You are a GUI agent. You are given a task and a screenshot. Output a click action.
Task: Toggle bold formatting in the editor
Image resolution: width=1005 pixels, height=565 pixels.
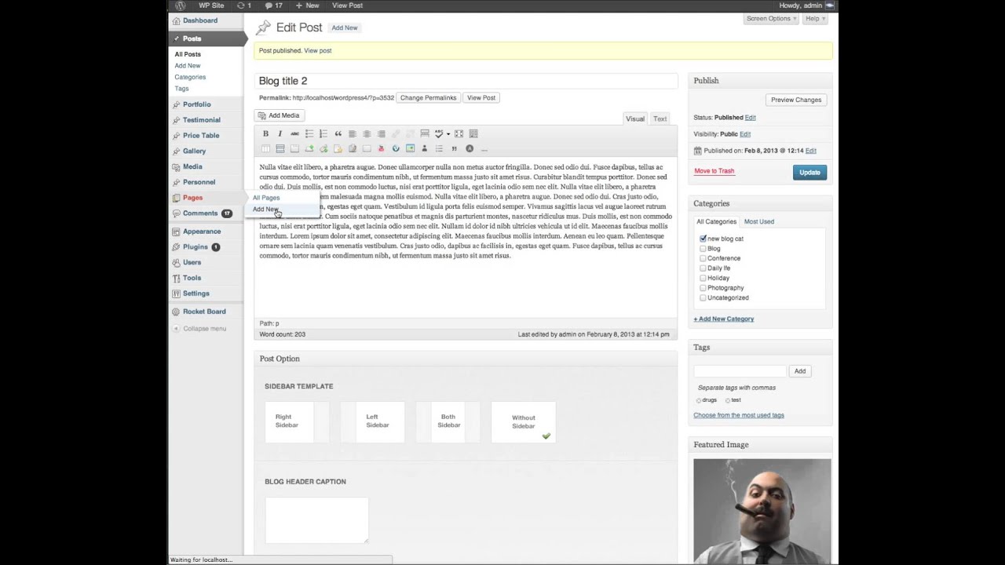point(265,133)
